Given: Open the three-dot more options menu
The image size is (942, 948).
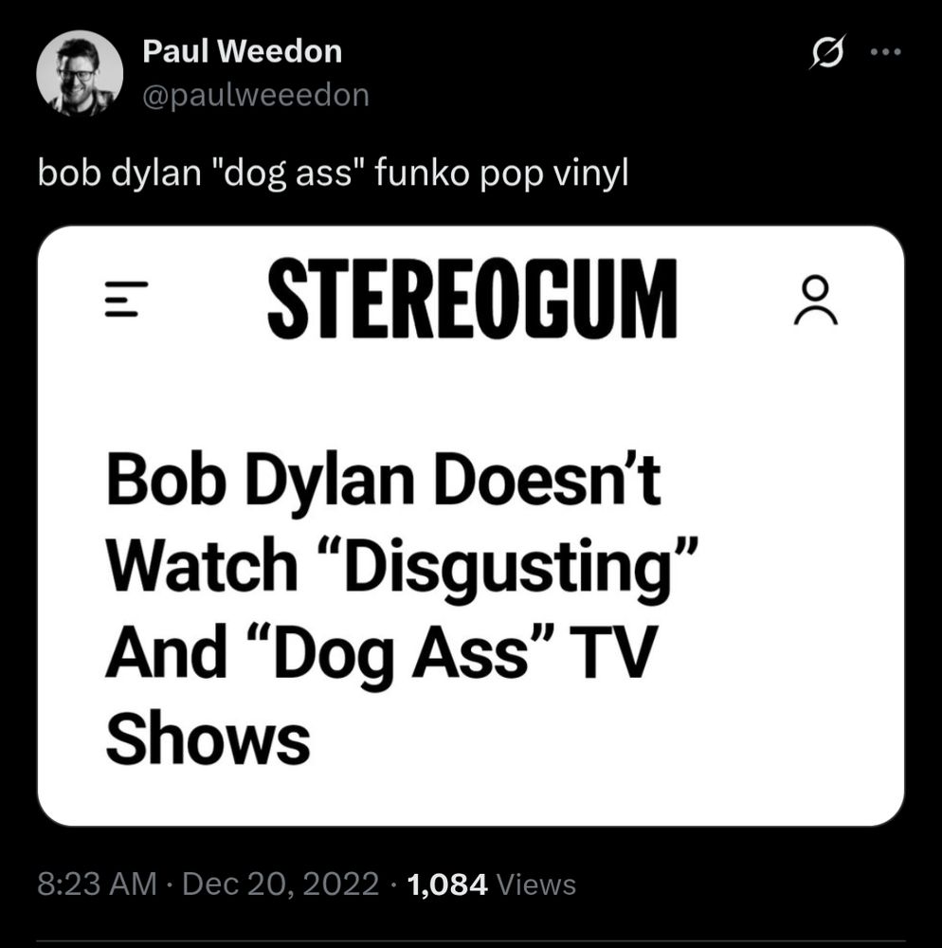Looking at the screenshot, I should [885, 52].
